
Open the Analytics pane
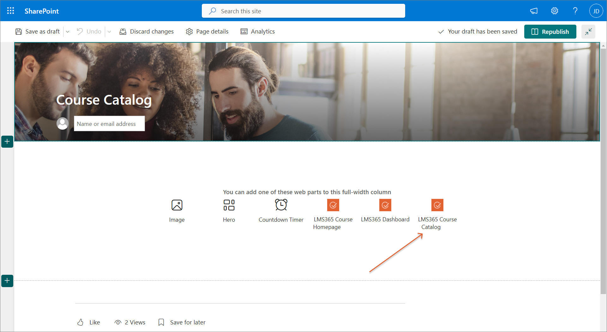258,32
